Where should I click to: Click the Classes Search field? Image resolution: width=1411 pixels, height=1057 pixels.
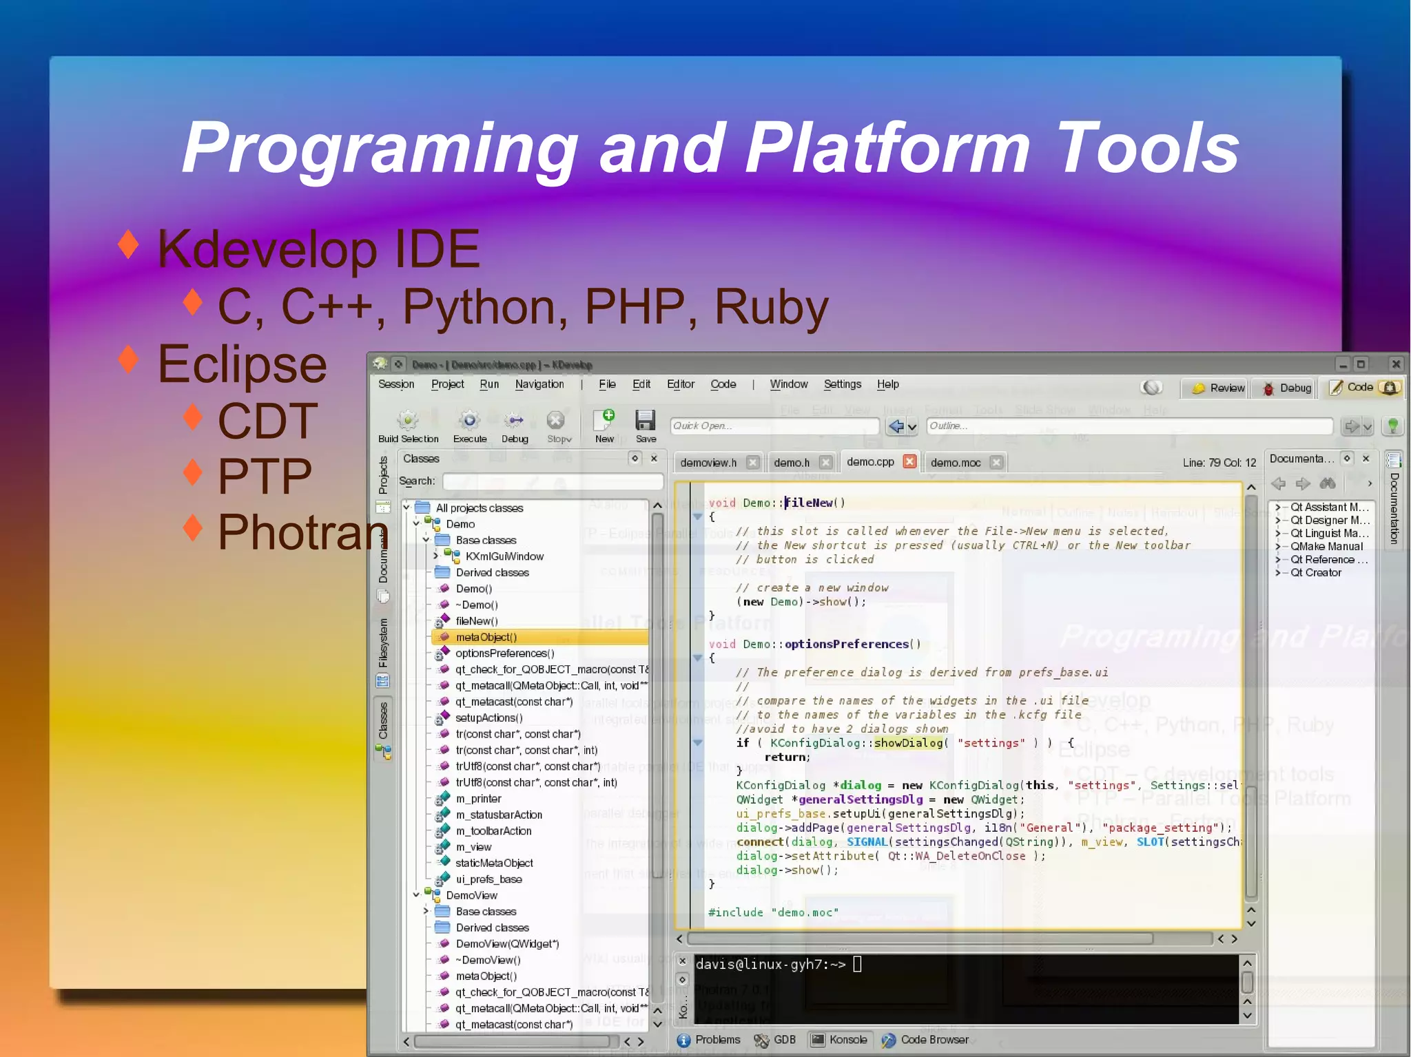click(553, 481)
